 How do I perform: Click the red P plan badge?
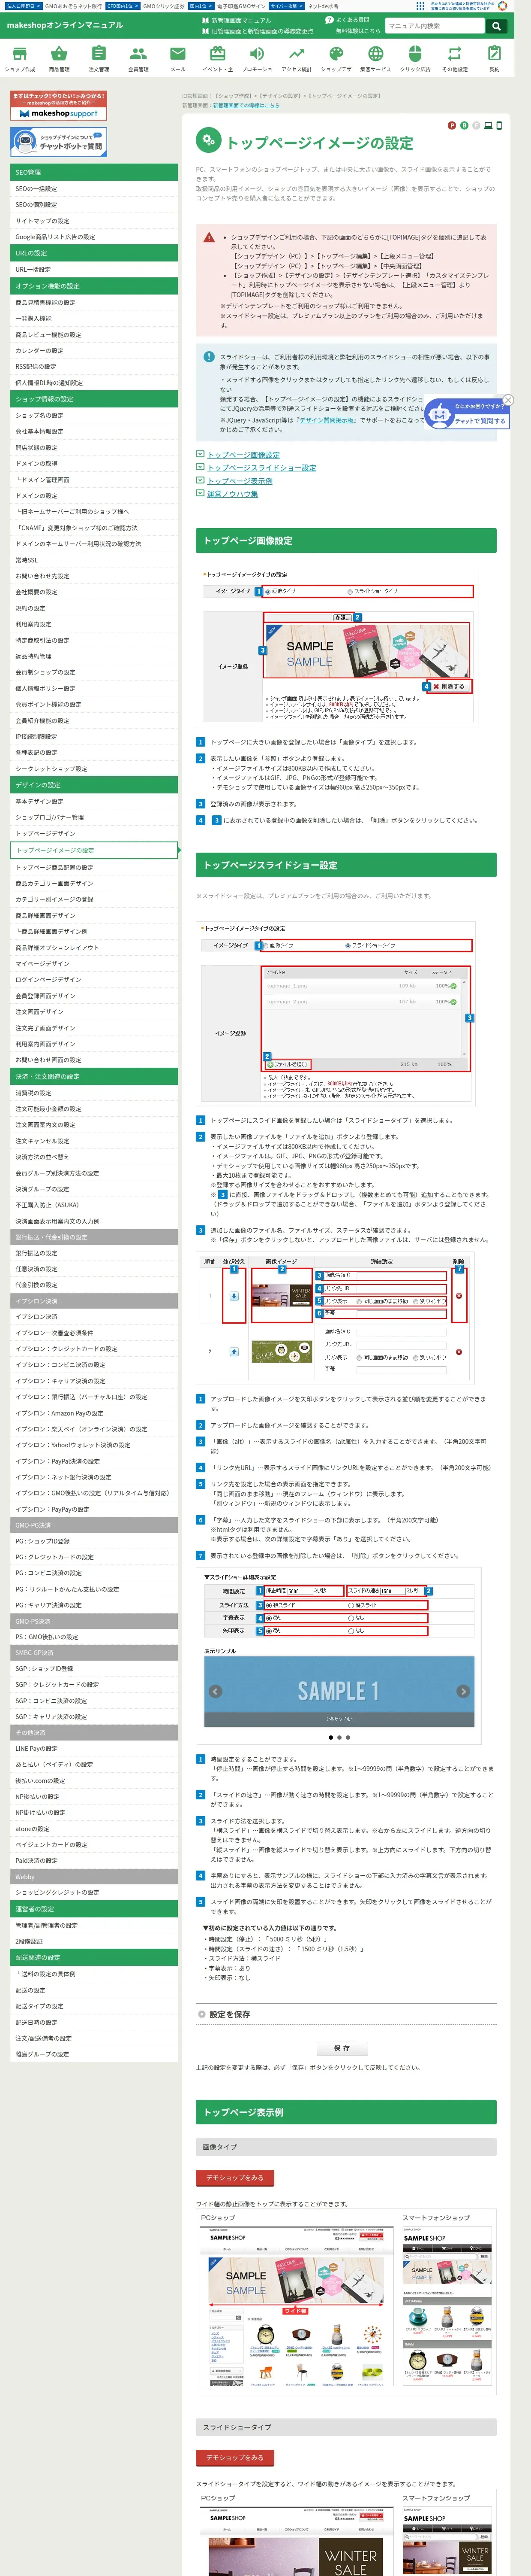coord(451,125)
